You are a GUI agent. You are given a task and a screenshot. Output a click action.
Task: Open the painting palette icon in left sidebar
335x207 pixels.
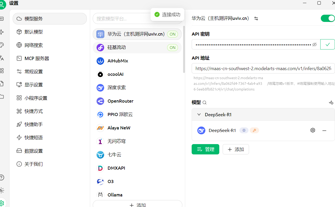2,45
